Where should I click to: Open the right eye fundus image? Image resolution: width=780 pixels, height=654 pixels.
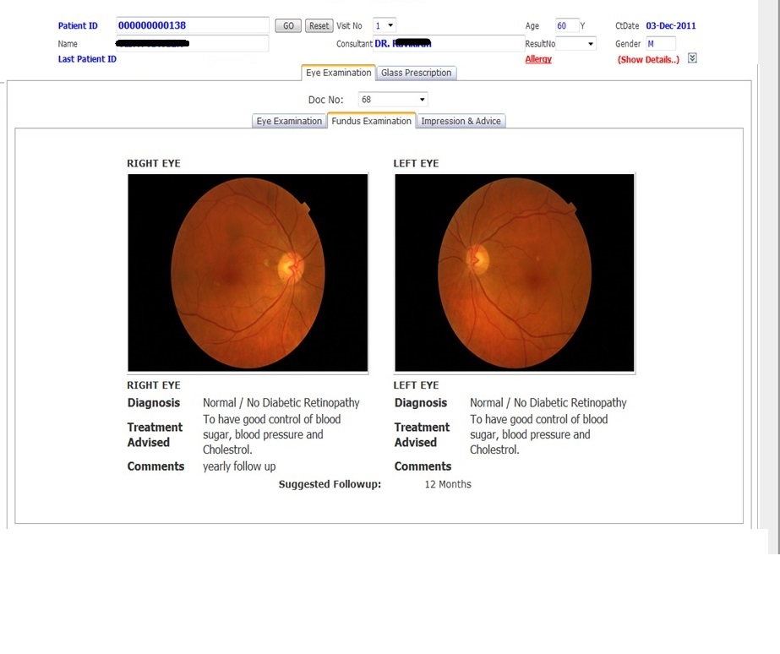point(248,273)
